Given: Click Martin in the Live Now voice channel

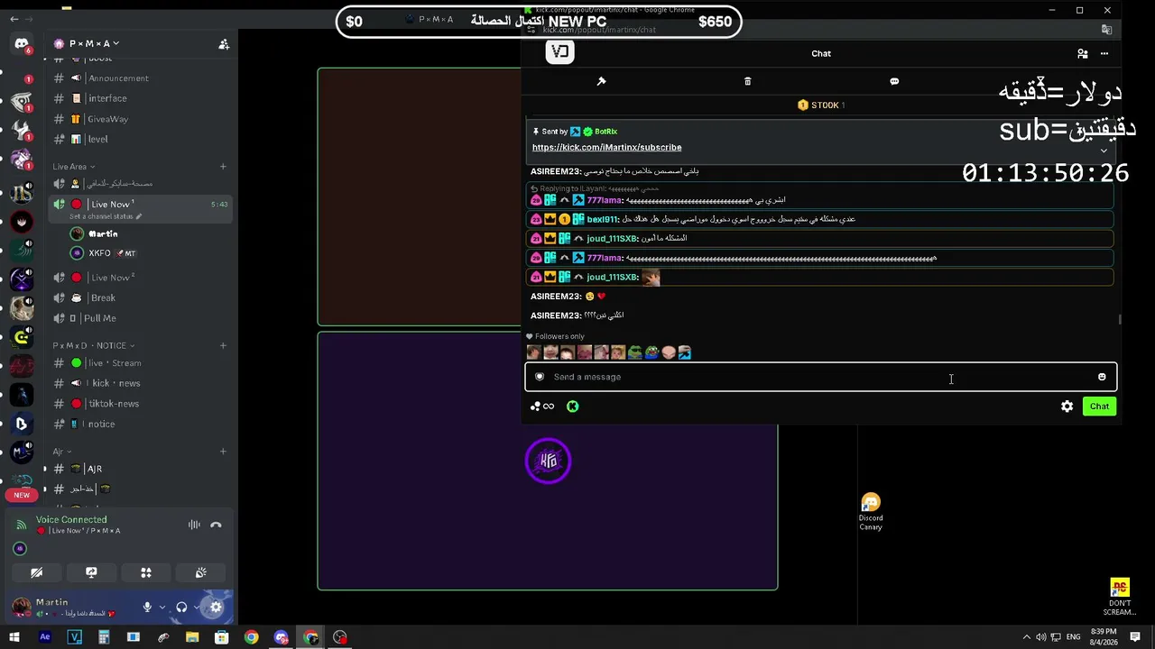Looking at the screenshot, I should 103,233.
